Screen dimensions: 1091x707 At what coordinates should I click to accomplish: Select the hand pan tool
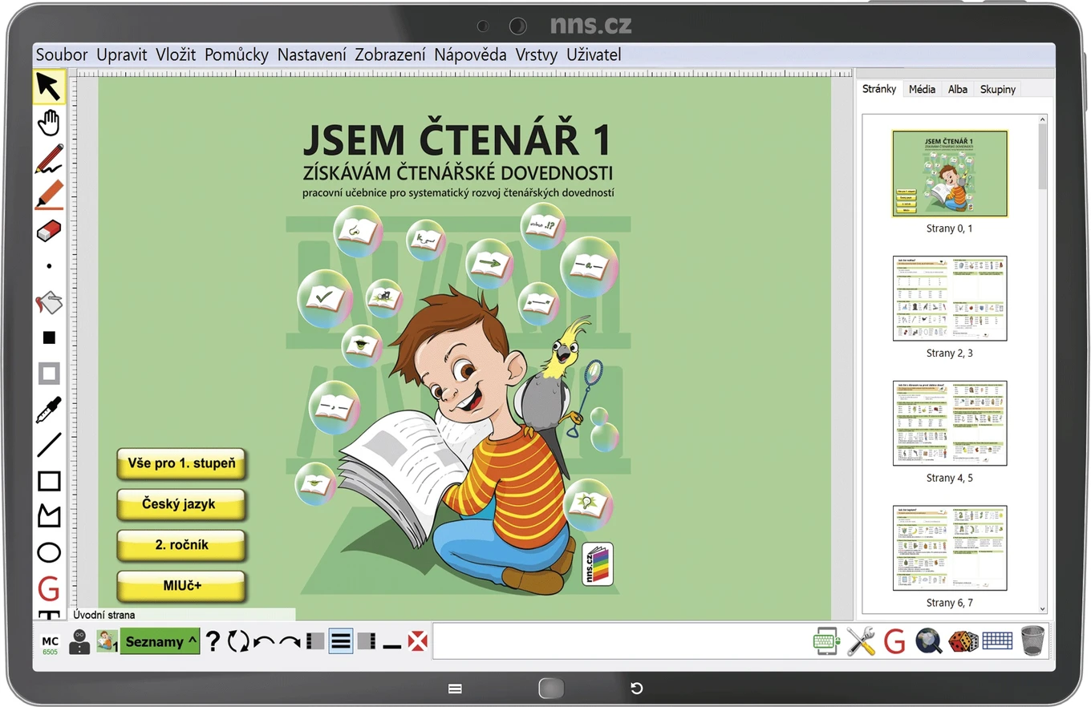click(49, 123)
